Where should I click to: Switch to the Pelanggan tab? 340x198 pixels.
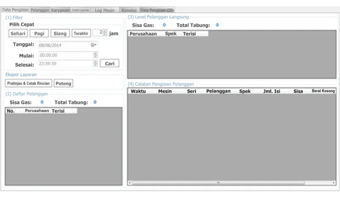click(x=40, y=10)
